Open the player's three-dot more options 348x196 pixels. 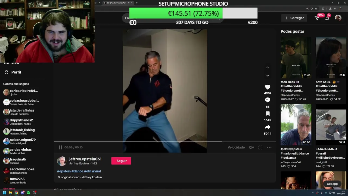coord(269,147)
